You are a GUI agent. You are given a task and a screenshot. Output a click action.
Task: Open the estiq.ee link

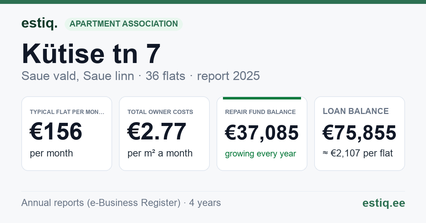[384, 203]
